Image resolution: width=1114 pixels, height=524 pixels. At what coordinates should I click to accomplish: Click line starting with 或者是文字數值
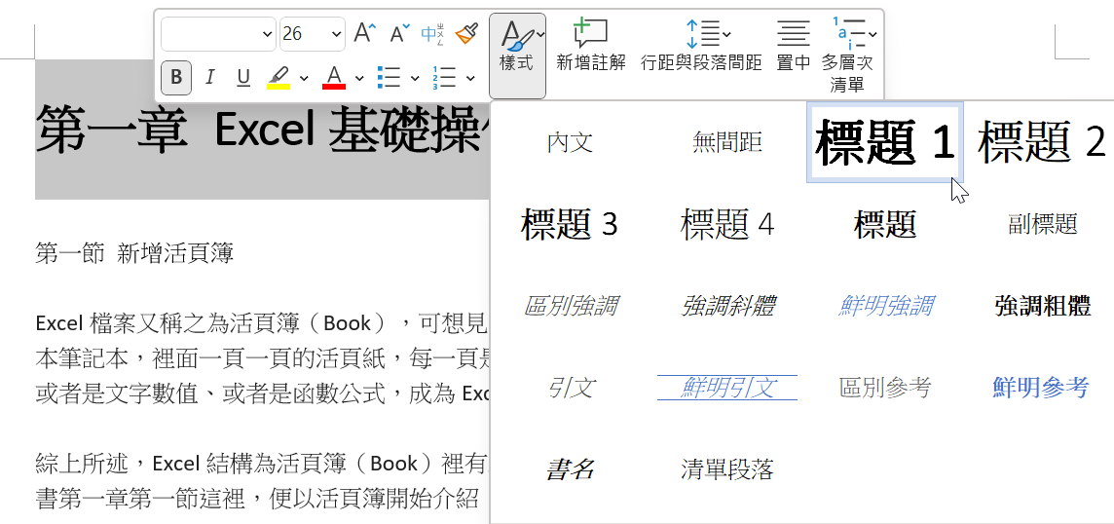tap(261, 393)
